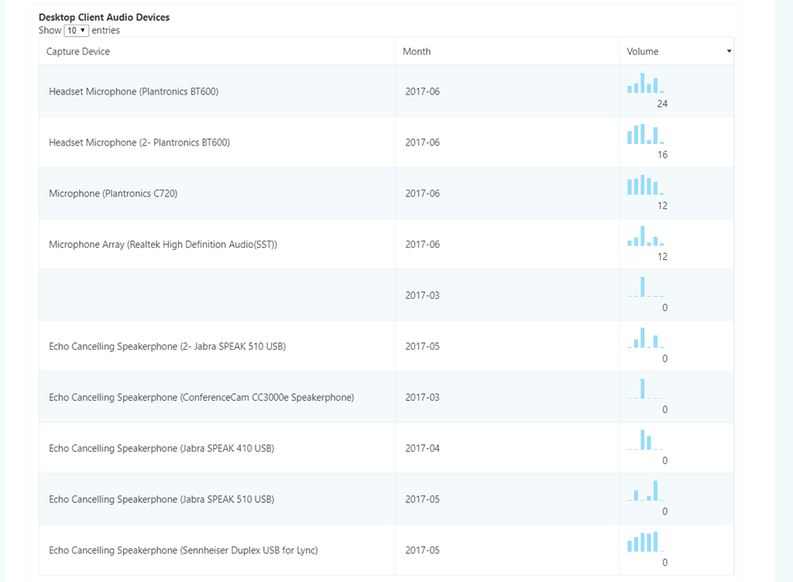Click the Volume column sort arrow
This screenshot has height=582, width=793.
(x=729, y=52)
